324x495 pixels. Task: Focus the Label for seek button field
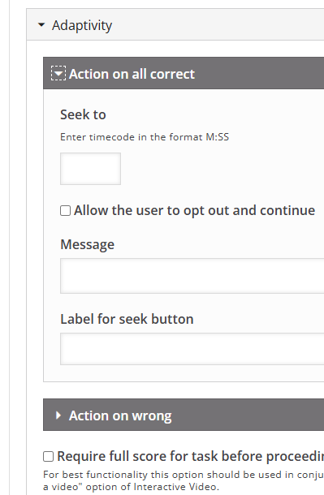point(192,349)
